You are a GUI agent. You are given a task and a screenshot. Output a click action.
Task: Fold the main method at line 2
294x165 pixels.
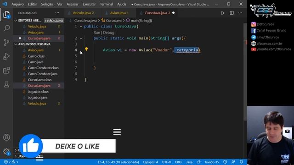[81, 38]
